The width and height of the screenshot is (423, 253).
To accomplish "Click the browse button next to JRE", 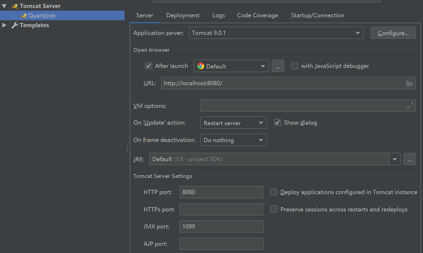I will 410,159.
